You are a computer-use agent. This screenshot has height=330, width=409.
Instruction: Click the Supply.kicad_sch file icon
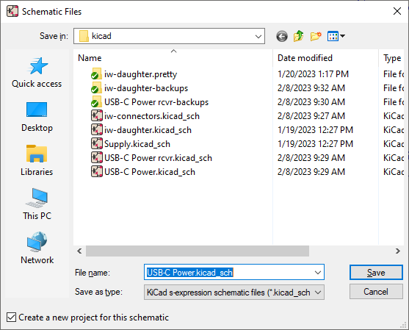tap(96, 143)
